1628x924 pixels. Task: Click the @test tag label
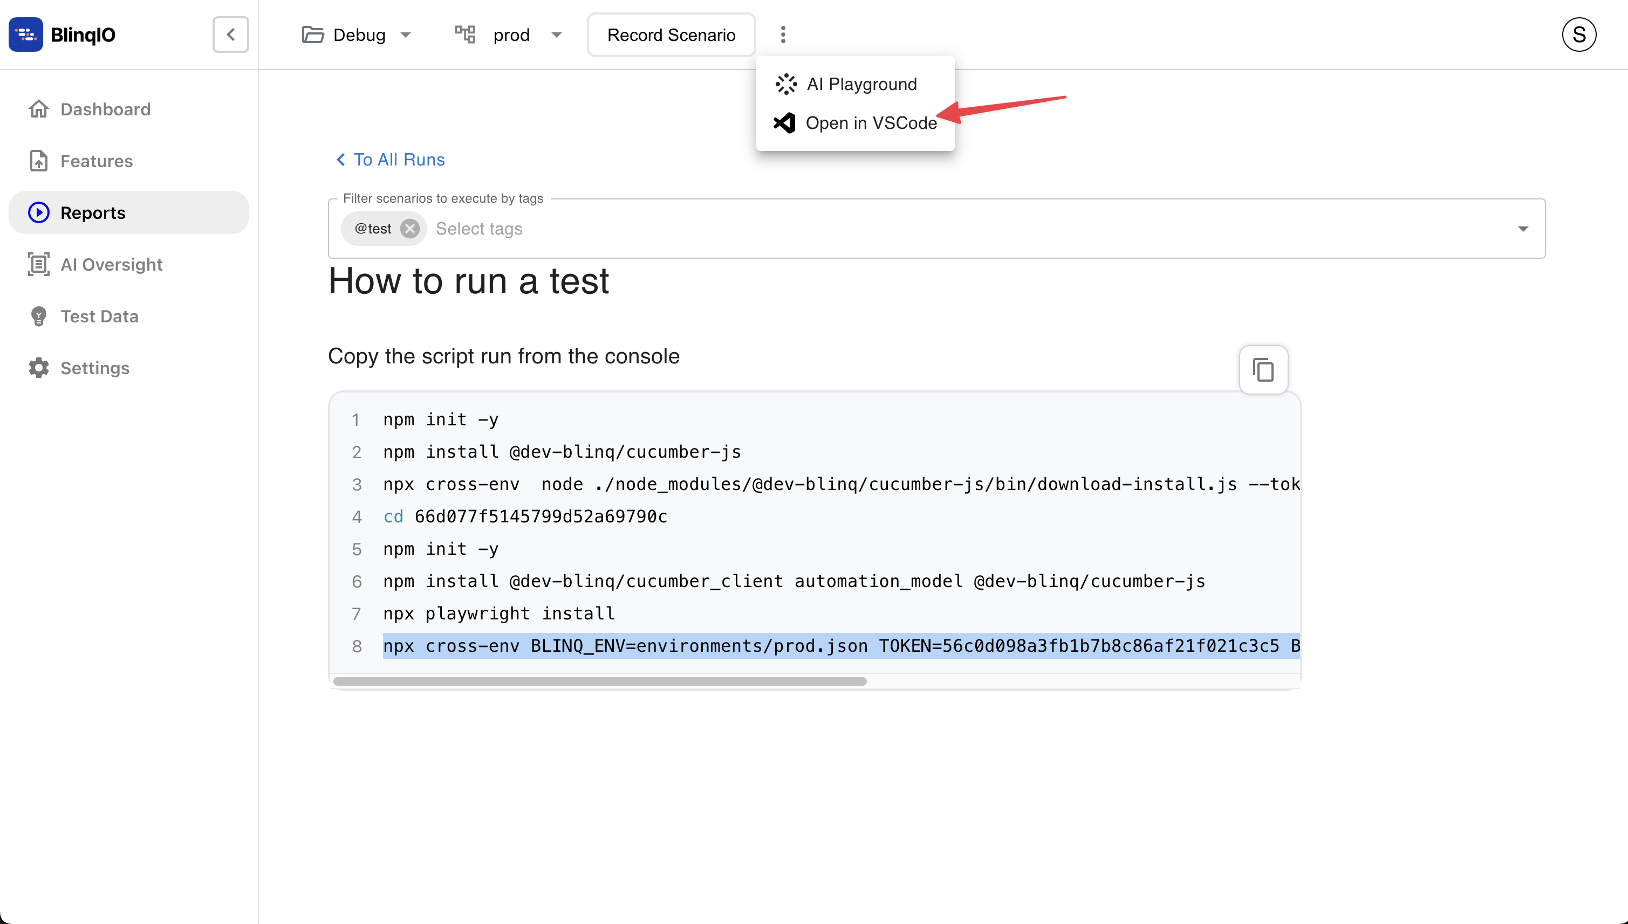pyautogui.click(x=373, y=229)
